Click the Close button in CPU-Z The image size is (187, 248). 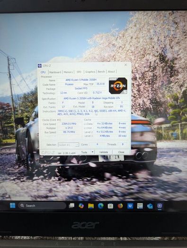point(121,152)
